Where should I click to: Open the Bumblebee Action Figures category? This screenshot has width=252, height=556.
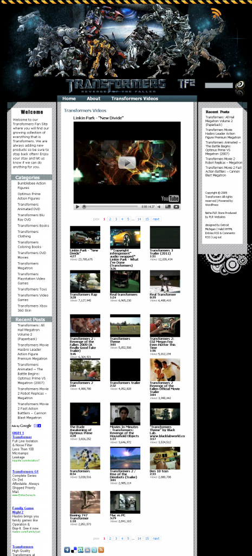pyautogui.click(x=31, y=186)
